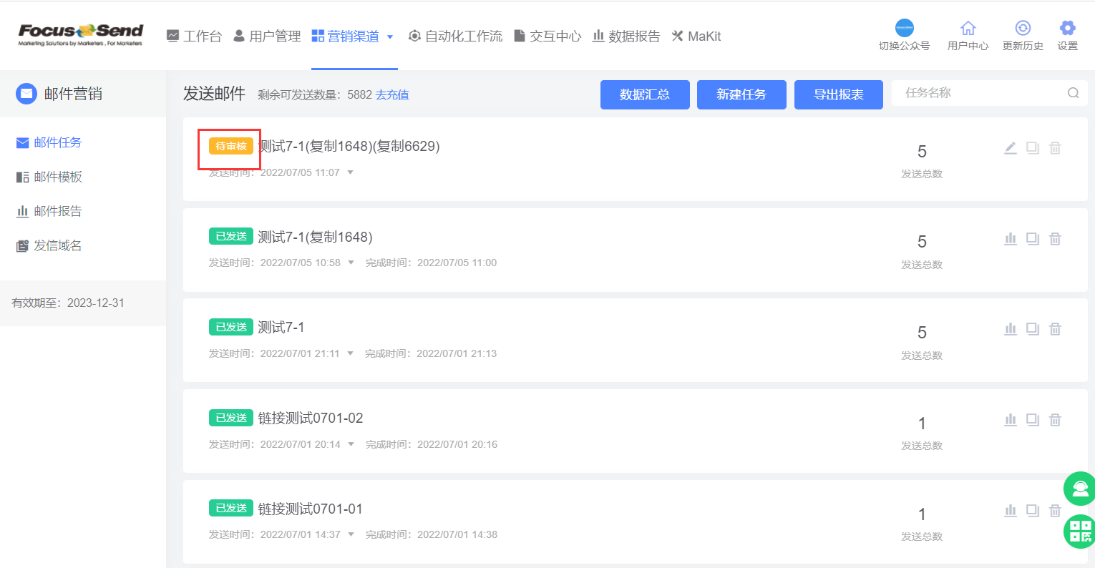Copy task 链接测试0701-01
The height and width of the screenshot is (568, 1095).
pos(1033,511)
